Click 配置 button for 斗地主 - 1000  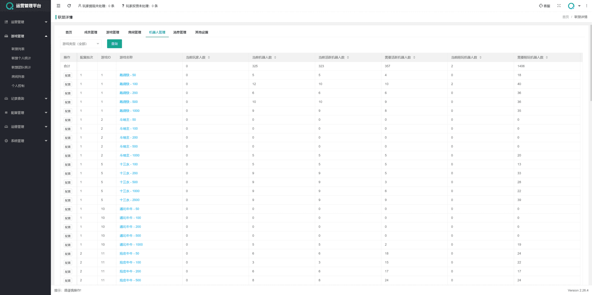(x=68, y=156)
